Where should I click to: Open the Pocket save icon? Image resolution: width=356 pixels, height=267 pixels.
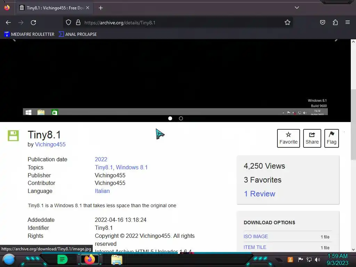point(322,22)
